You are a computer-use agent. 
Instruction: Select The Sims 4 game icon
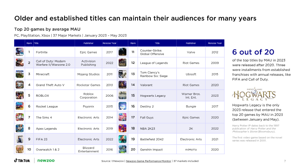tap(19, 117)
